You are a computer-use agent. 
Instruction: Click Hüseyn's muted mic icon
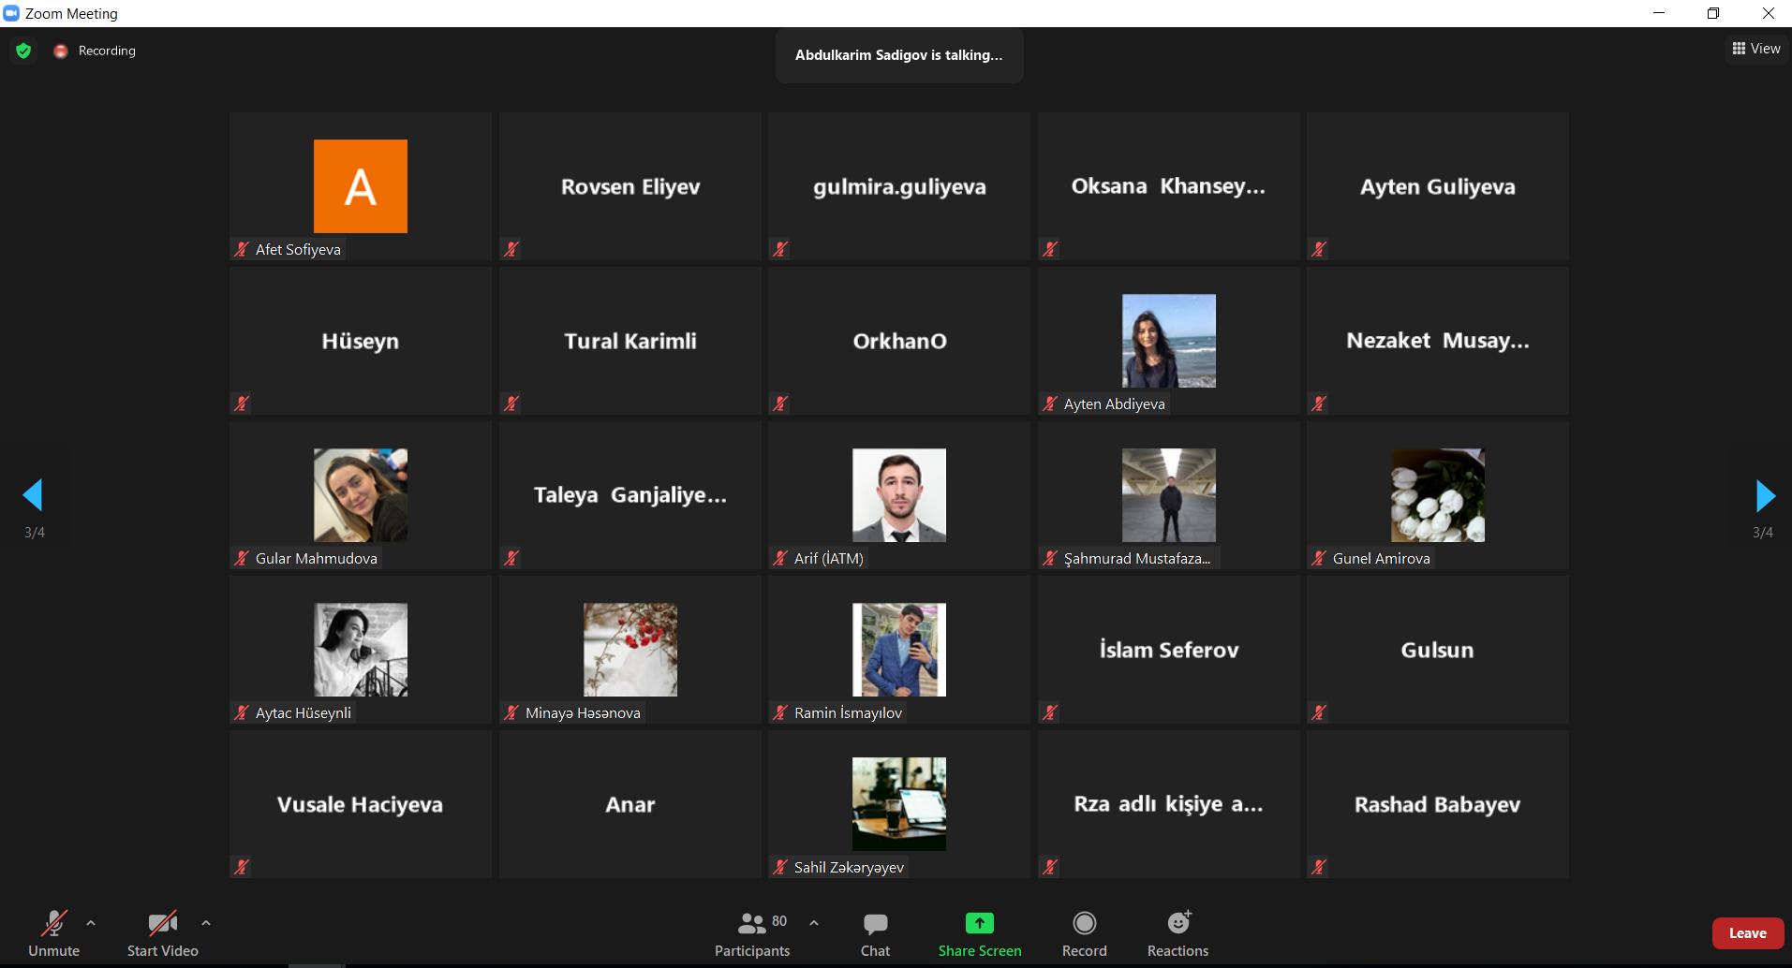pyautogui.click(x=242, y=403)
